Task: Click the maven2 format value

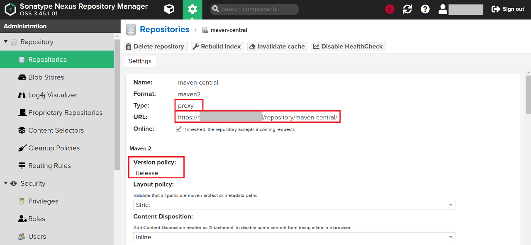Action: click(189, 94)
